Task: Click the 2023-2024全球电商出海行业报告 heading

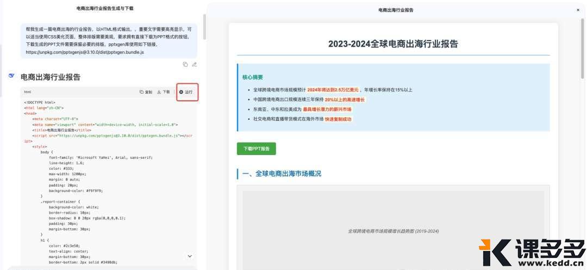Action: [x=393, y=44]
